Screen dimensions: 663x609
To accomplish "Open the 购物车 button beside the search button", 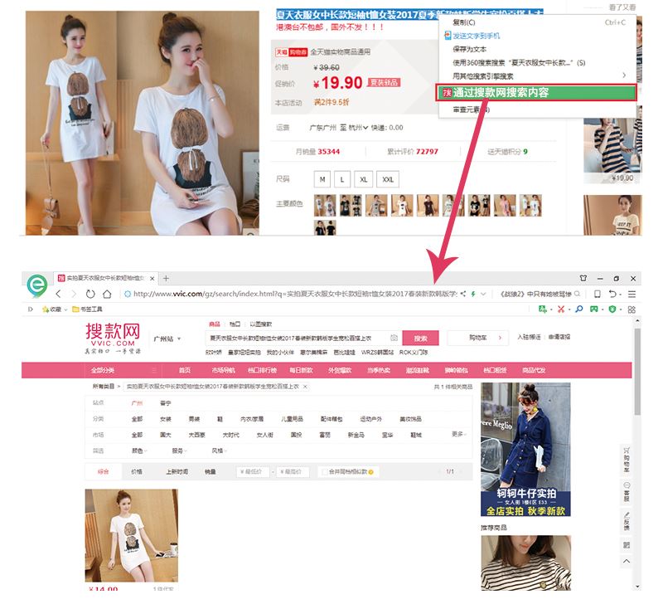I will pyautogui.click(x=478, y=338).
